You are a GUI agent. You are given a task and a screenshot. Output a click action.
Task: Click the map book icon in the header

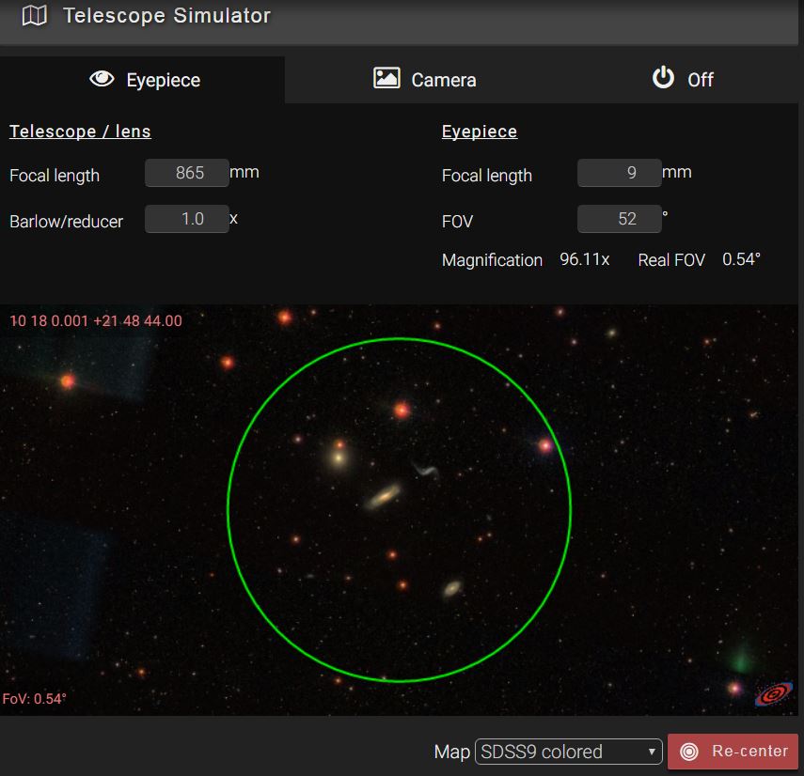point(35,15)
